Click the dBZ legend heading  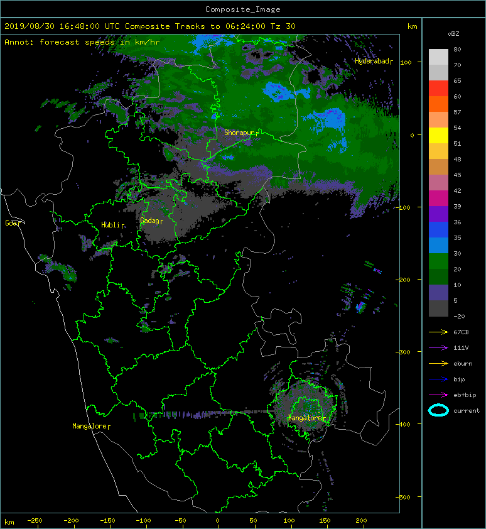pyautogui.click(x=453, y=34)
